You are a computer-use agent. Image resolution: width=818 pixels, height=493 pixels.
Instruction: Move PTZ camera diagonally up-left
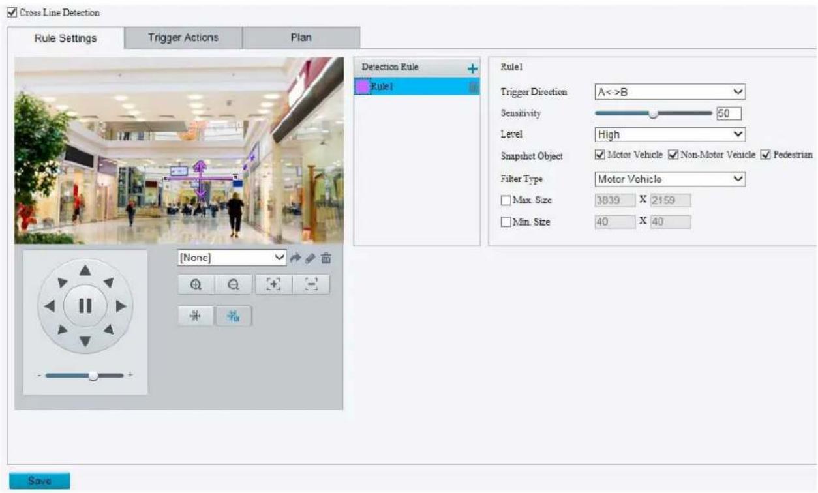pyautogui.click(x=61, y=282)
